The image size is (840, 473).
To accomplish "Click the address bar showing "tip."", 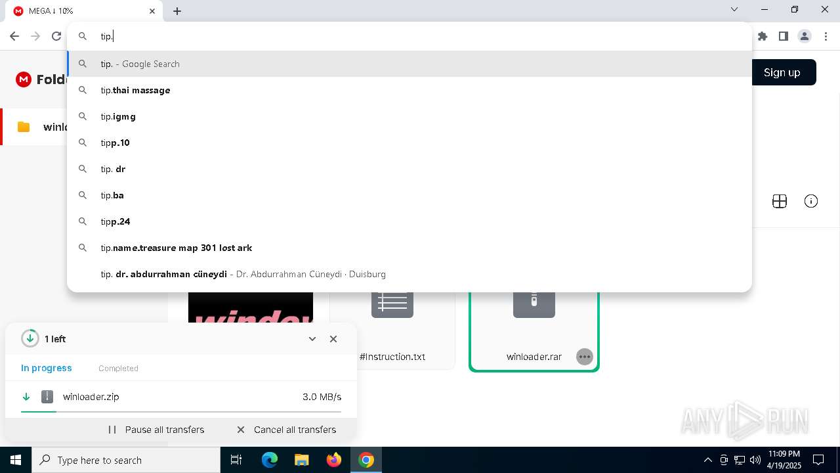I will point(409,36).
